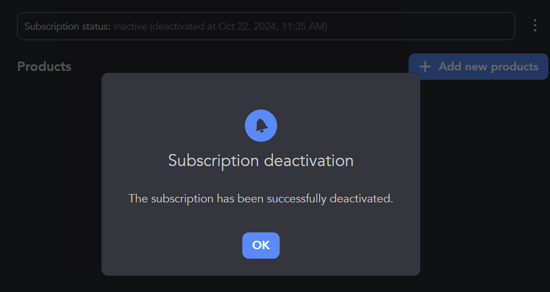Screen dimensions: 550x292
Task: Click the Add new products button label
Action: [488, 67]
